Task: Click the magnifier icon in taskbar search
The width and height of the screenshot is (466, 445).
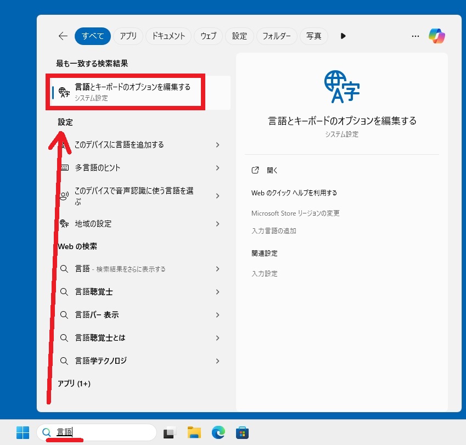Action: [x=46, y=432]
